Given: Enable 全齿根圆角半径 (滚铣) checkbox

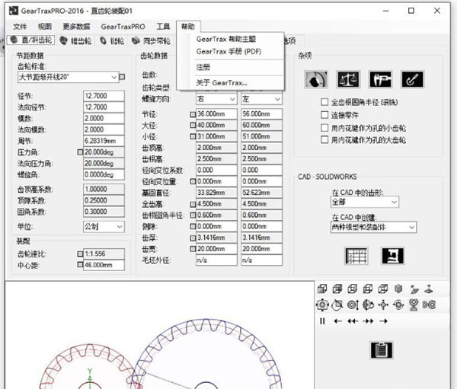Looking at the screenshot, I should tap(325, 102).
